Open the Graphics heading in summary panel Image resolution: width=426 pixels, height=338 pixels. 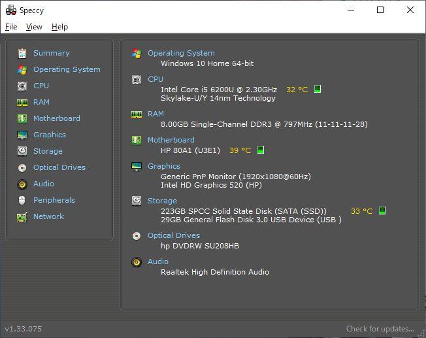coord(164,166)
